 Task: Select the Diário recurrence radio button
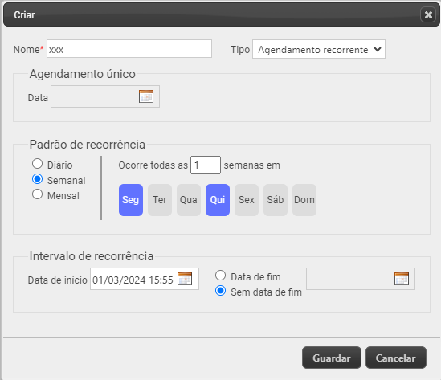[x=38, y=164]
